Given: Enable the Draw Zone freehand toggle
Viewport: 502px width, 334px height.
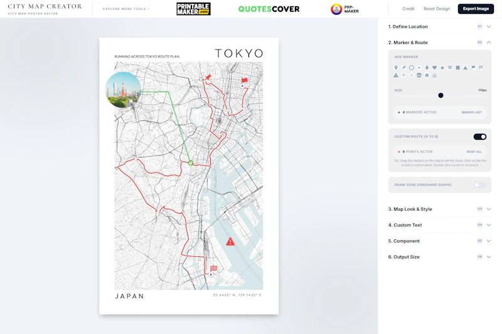Looking at the screenshot, I should (x=480, y=185).
